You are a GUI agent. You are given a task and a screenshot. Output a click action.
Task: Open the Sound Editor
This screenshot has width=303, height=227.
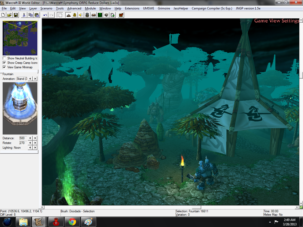[x=81, y=15]
